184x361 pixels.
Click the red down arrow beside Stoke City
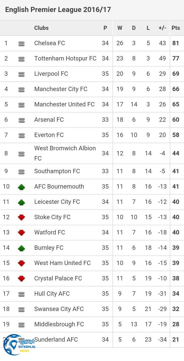(21, 217)
